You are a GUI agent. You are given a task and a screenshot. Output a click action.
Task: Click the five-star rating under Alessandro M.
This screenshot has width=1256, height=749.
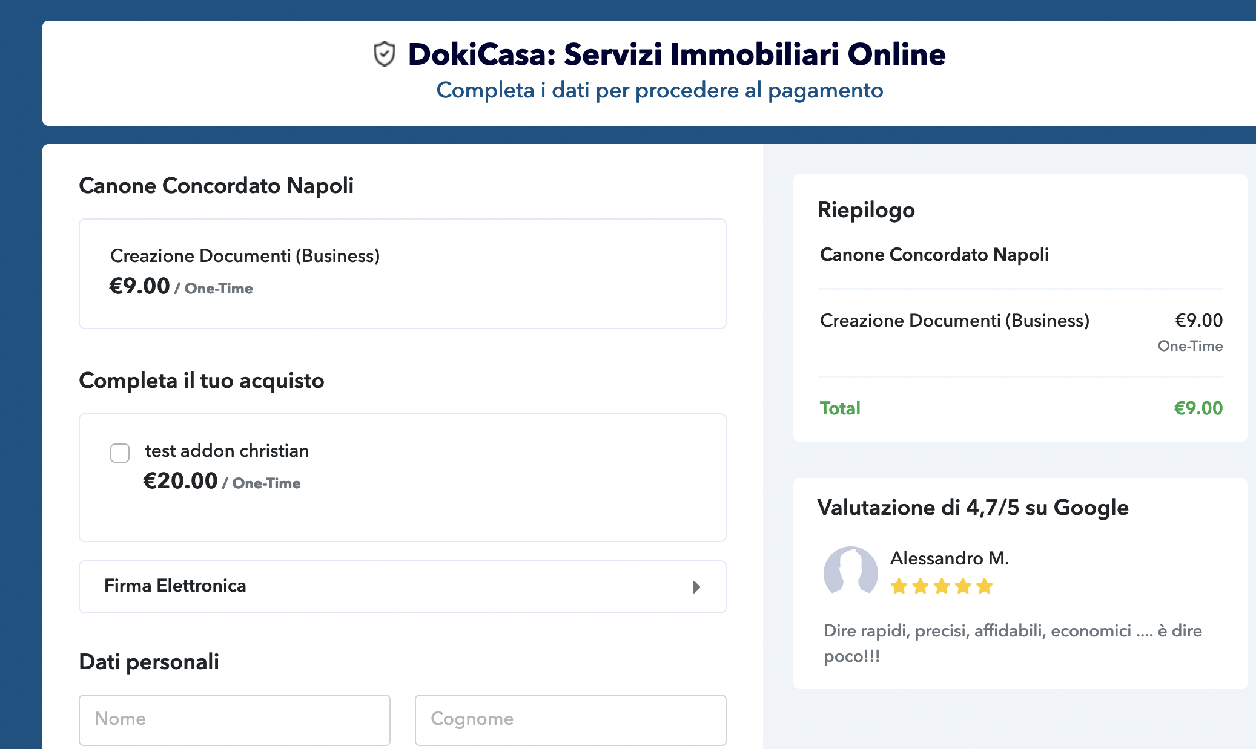(942, 586)
